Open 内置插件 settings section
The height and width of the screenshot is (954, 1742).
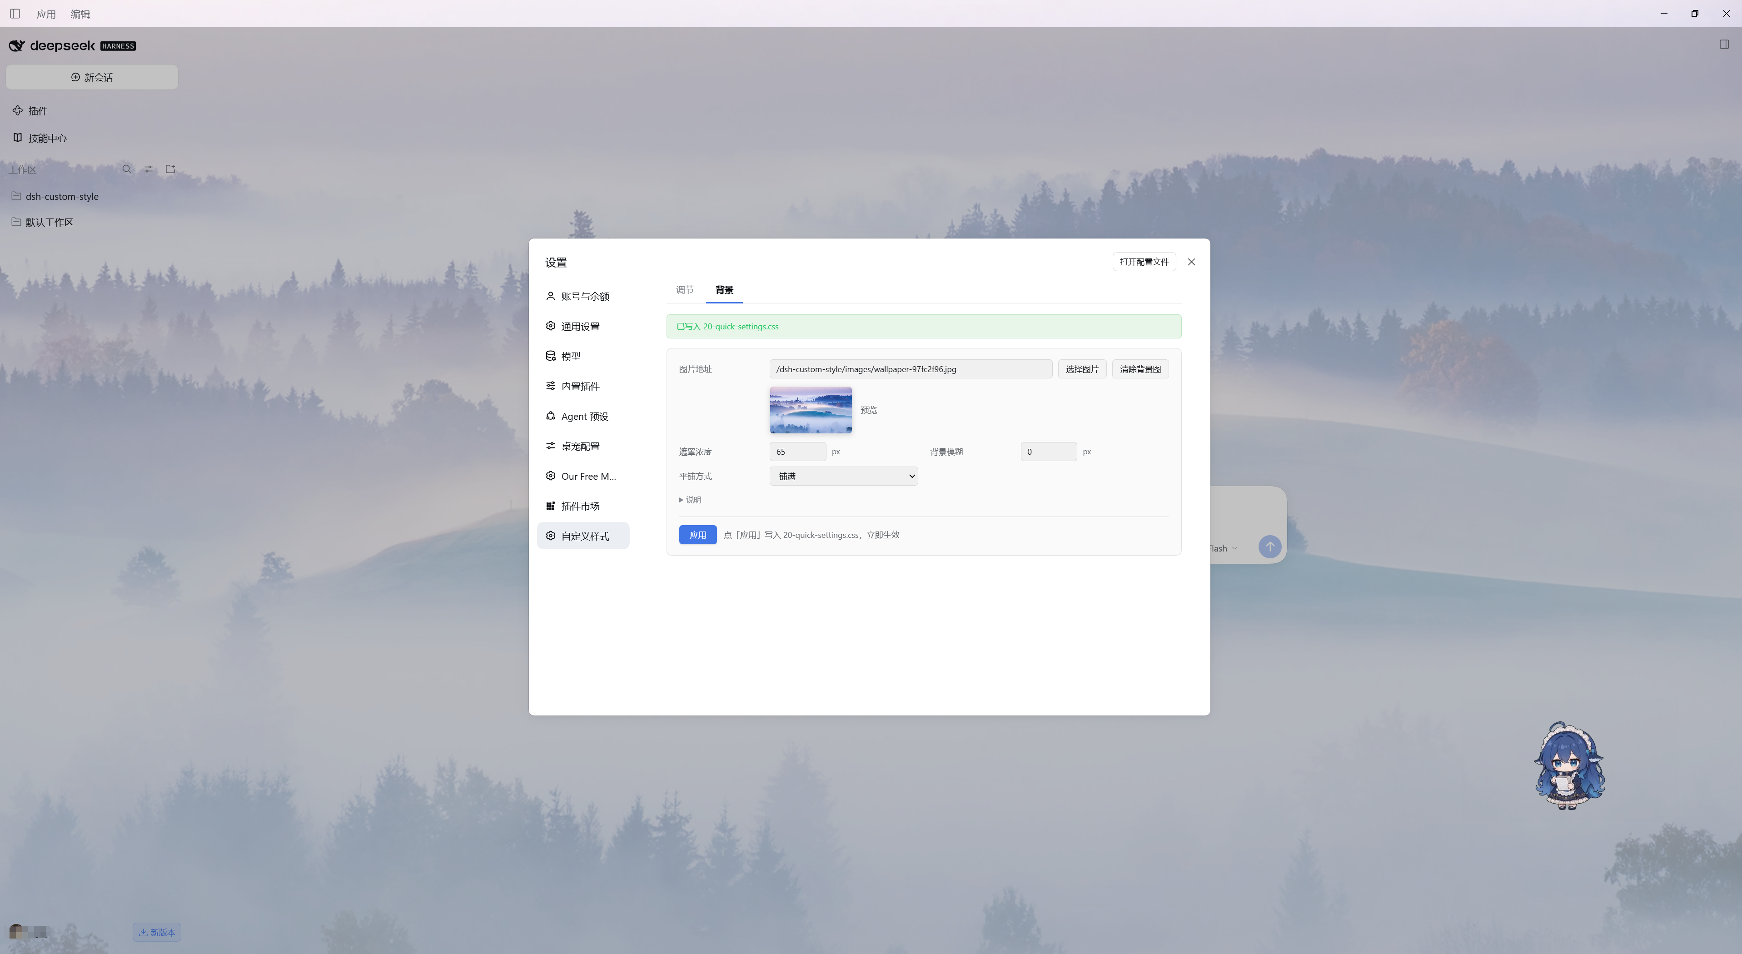tap(583, 386)
